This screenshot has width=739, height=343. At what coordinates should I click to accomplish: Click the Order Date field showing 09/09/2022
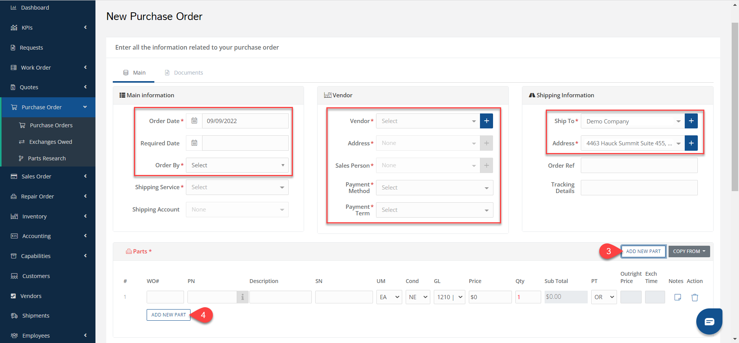pos(245,121)
